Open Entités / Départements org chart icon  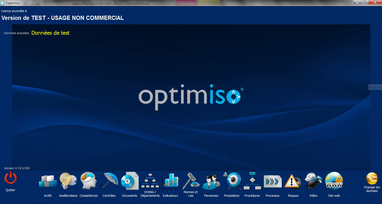pos(150,181)
